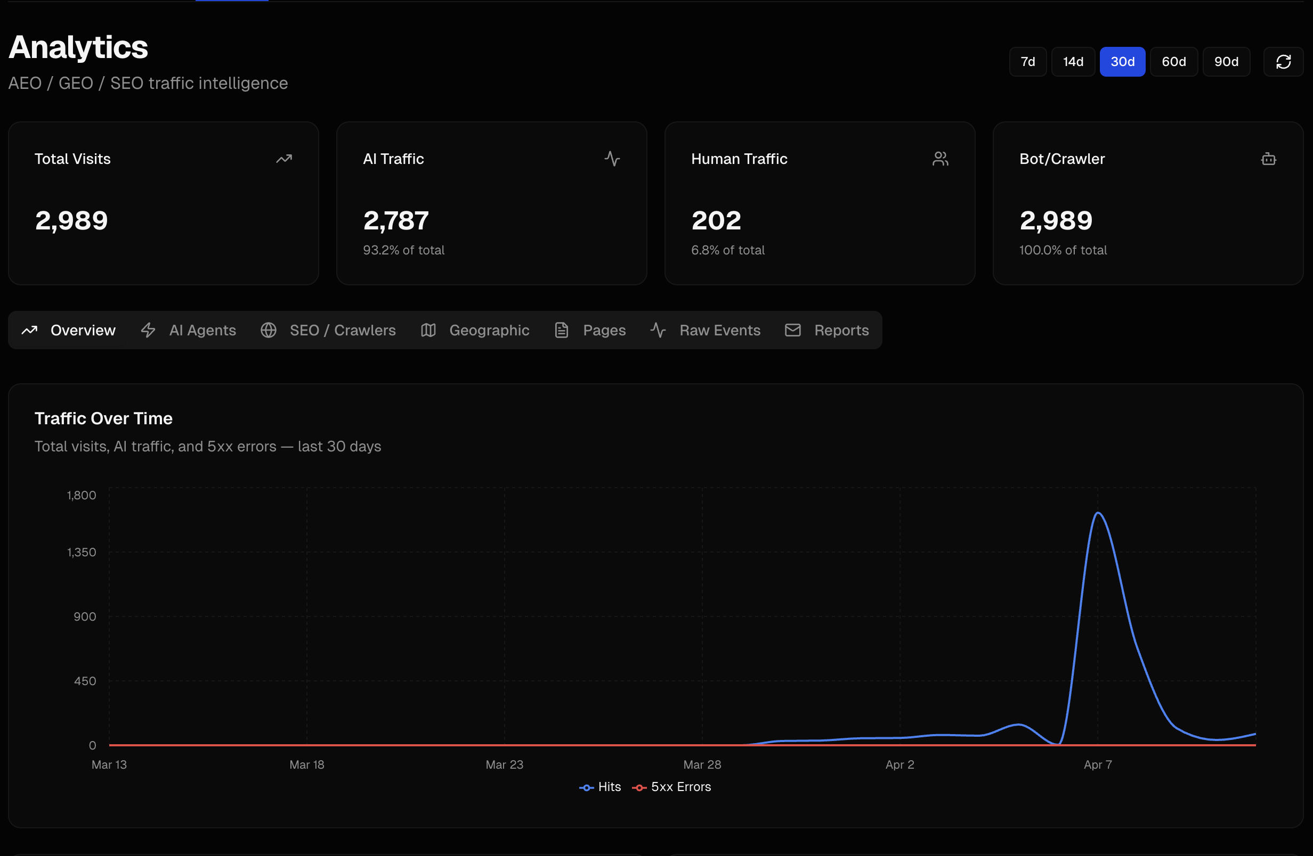Select the lightning icon beside AI Agents

[148, 330]
